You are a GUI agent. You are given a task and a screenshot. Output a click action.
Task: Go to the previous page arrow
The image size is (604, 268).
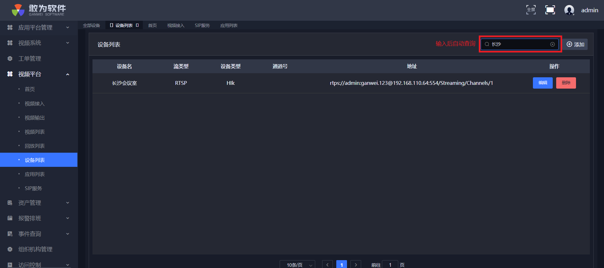327,265
